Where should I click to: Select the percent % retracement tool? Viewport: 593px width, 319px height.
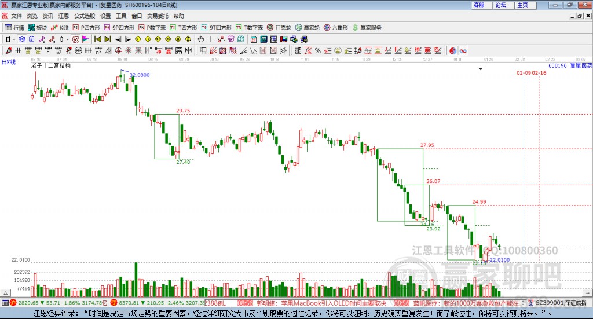pyautogui.click(x=318, y=50)
